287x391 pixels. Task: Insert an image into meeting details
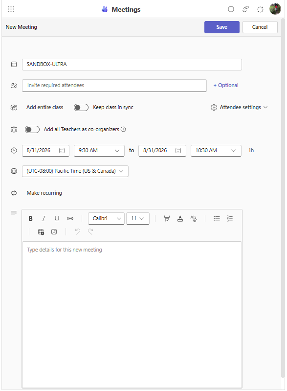point(54,231)
